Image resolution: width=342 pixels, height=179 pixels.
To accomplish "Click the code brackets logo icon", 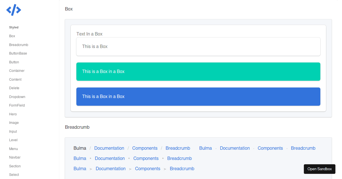I will [x=14, y=10].
